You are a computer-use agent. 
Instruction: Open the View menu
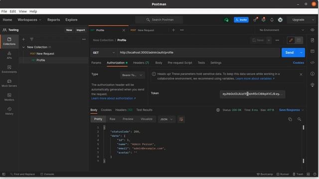[x=22, y=11]
